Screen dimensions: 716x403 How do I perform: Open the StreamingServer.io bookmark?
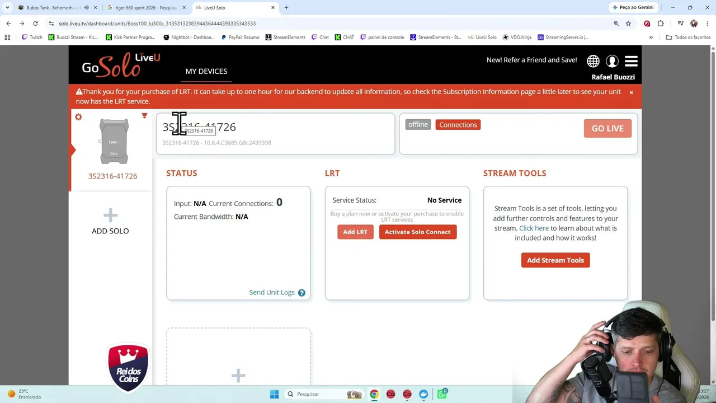tap(563, 38)
